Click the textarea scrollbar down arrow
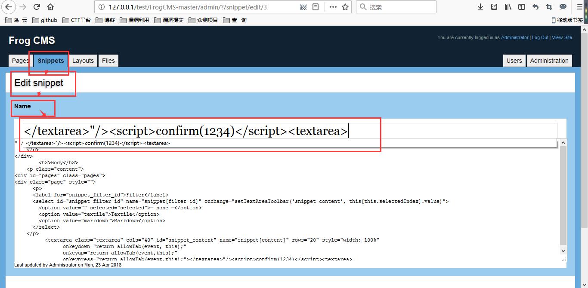 pyautogui.click(x=563, y=251)
